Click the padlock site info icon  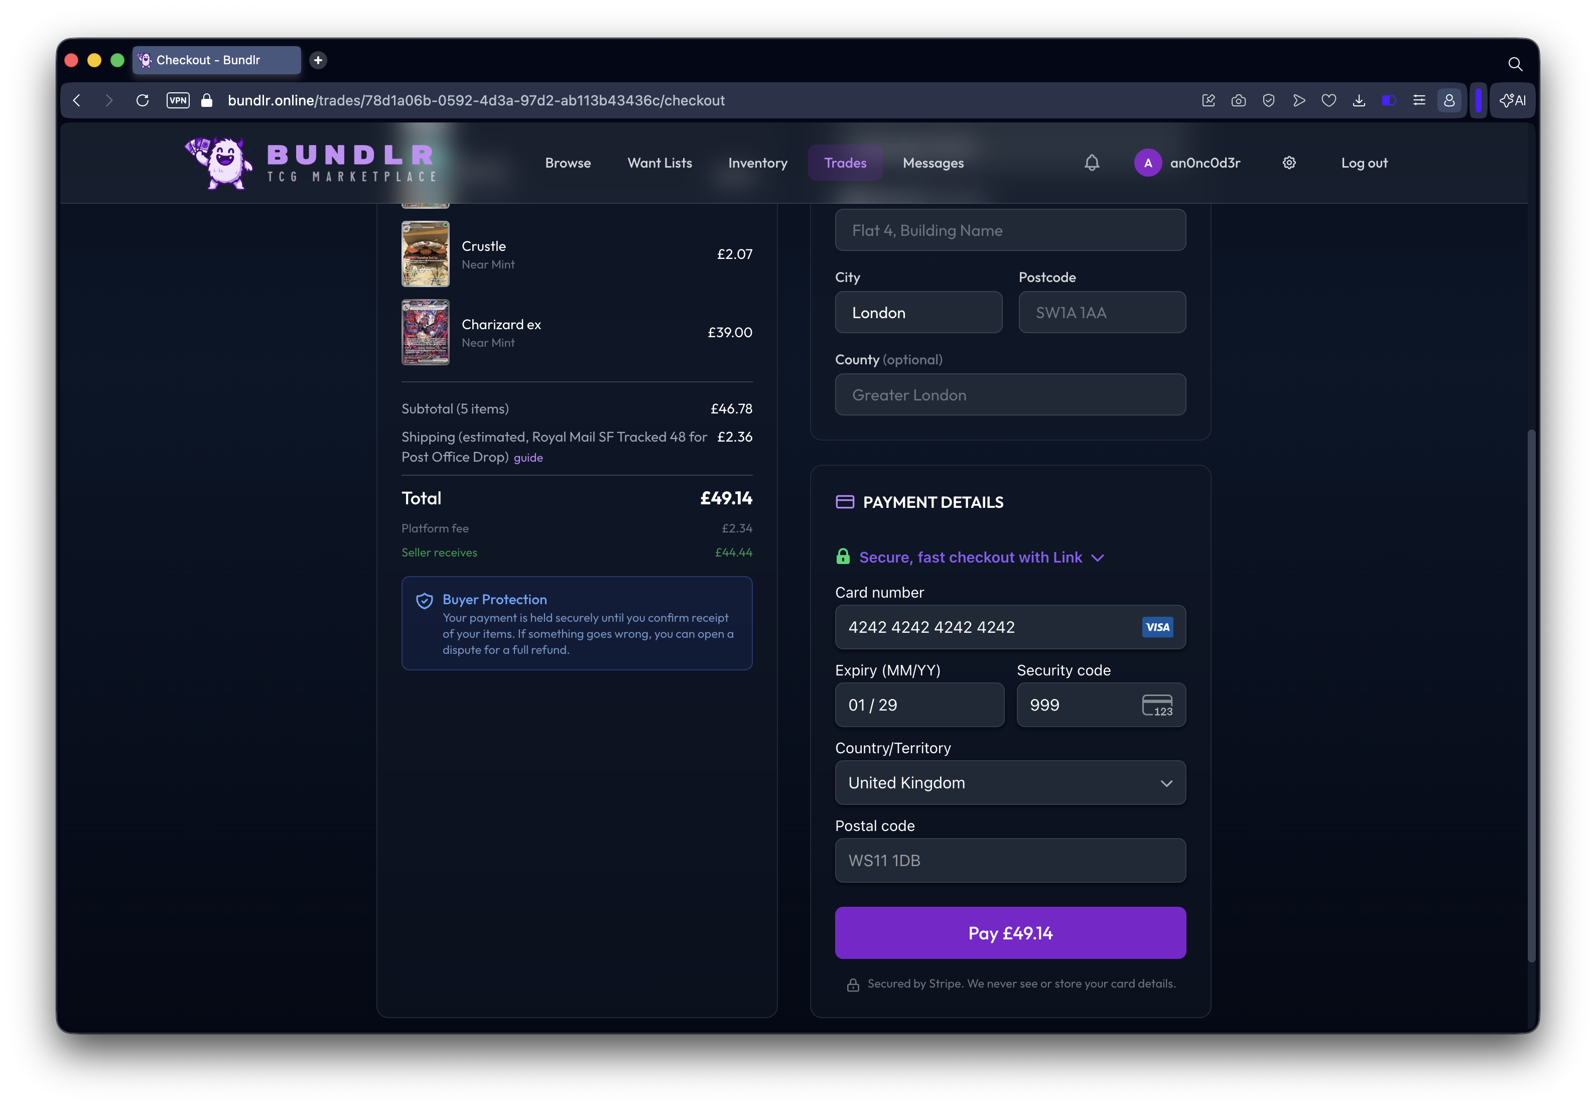pos(206,100)
